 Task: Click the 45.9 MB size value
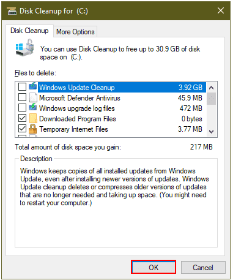pyautogui.click(x=190, y=98)
